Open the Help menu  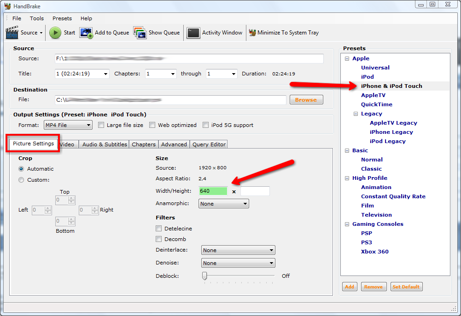(x=86, y=18)
